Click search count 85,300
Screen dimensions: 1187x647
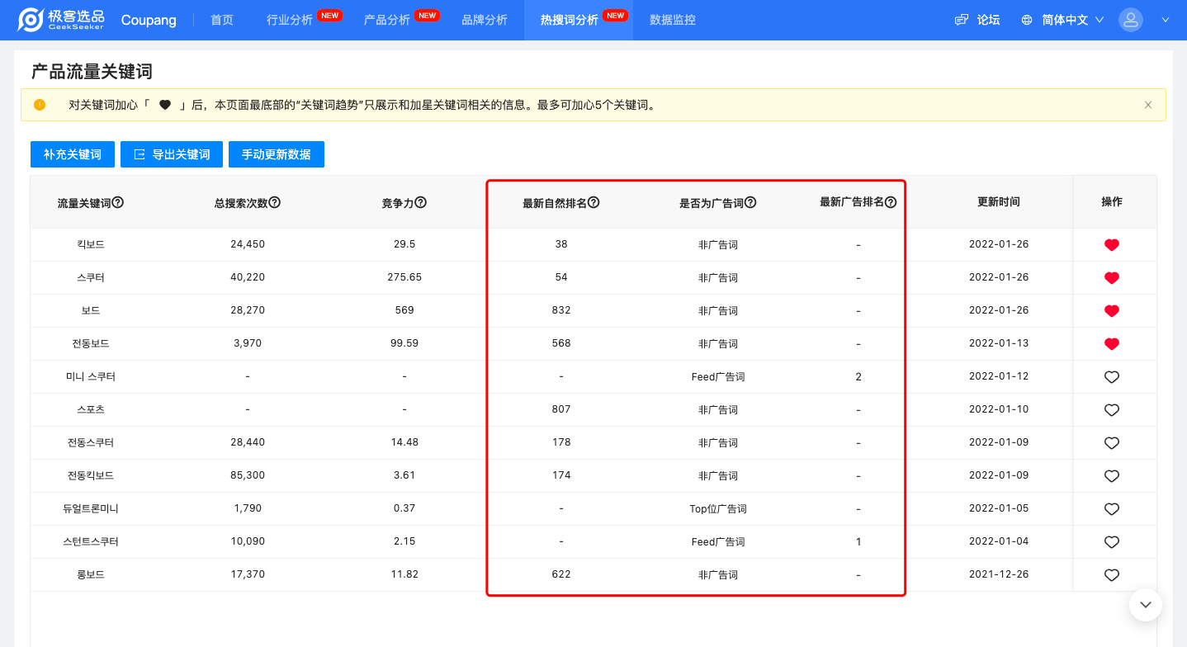click(248, 476)
